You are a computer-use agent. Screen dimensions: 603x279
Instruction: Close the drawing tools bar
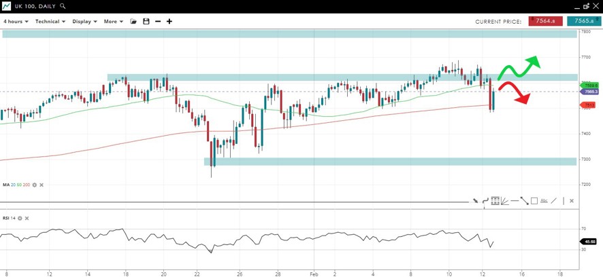coord(571,201)
